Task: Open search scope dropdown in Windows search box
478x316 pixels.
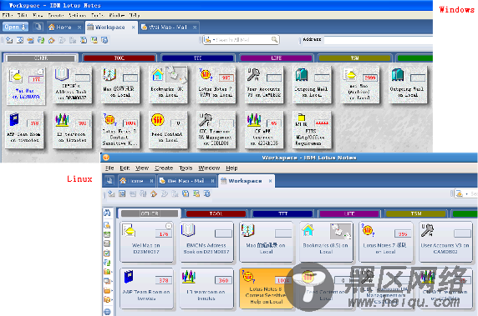Action: [x=214, y=40]
